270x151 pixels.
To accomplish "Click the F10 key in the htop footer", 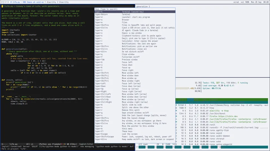I will (x=219, y=147).
